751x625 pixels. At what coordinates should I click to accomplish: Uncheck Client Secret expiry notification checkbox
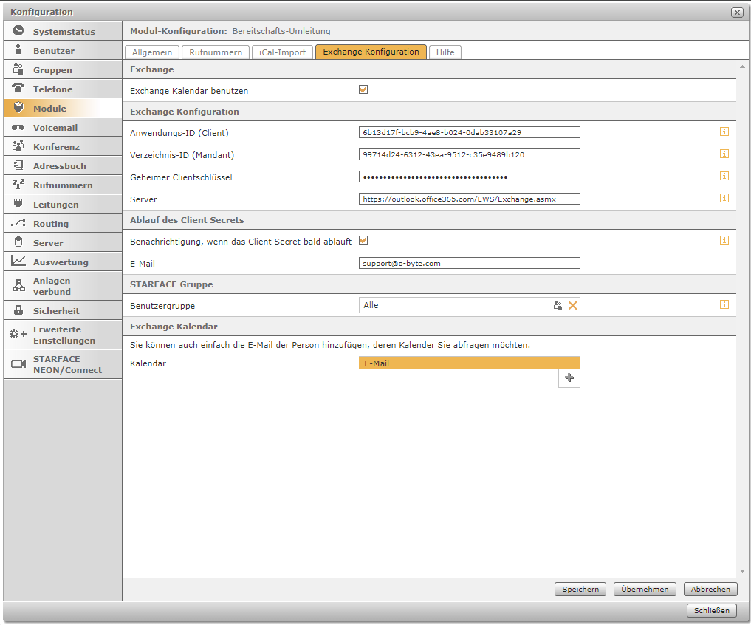(363, 241)
